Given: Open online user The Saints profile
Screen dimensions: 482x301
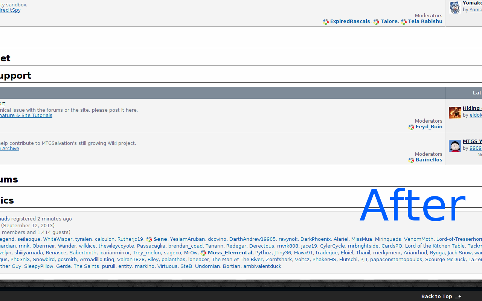Looking at the screenshot, I should pos(86,266).
